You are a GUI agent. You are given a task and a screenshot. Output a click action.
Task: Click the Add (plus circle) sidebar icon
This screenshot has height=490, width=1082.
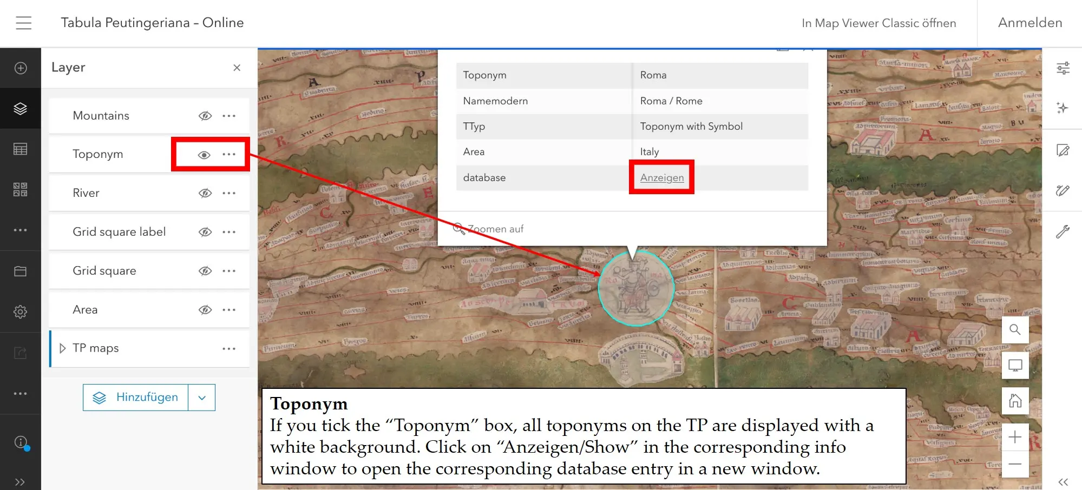tap(21, 68)
